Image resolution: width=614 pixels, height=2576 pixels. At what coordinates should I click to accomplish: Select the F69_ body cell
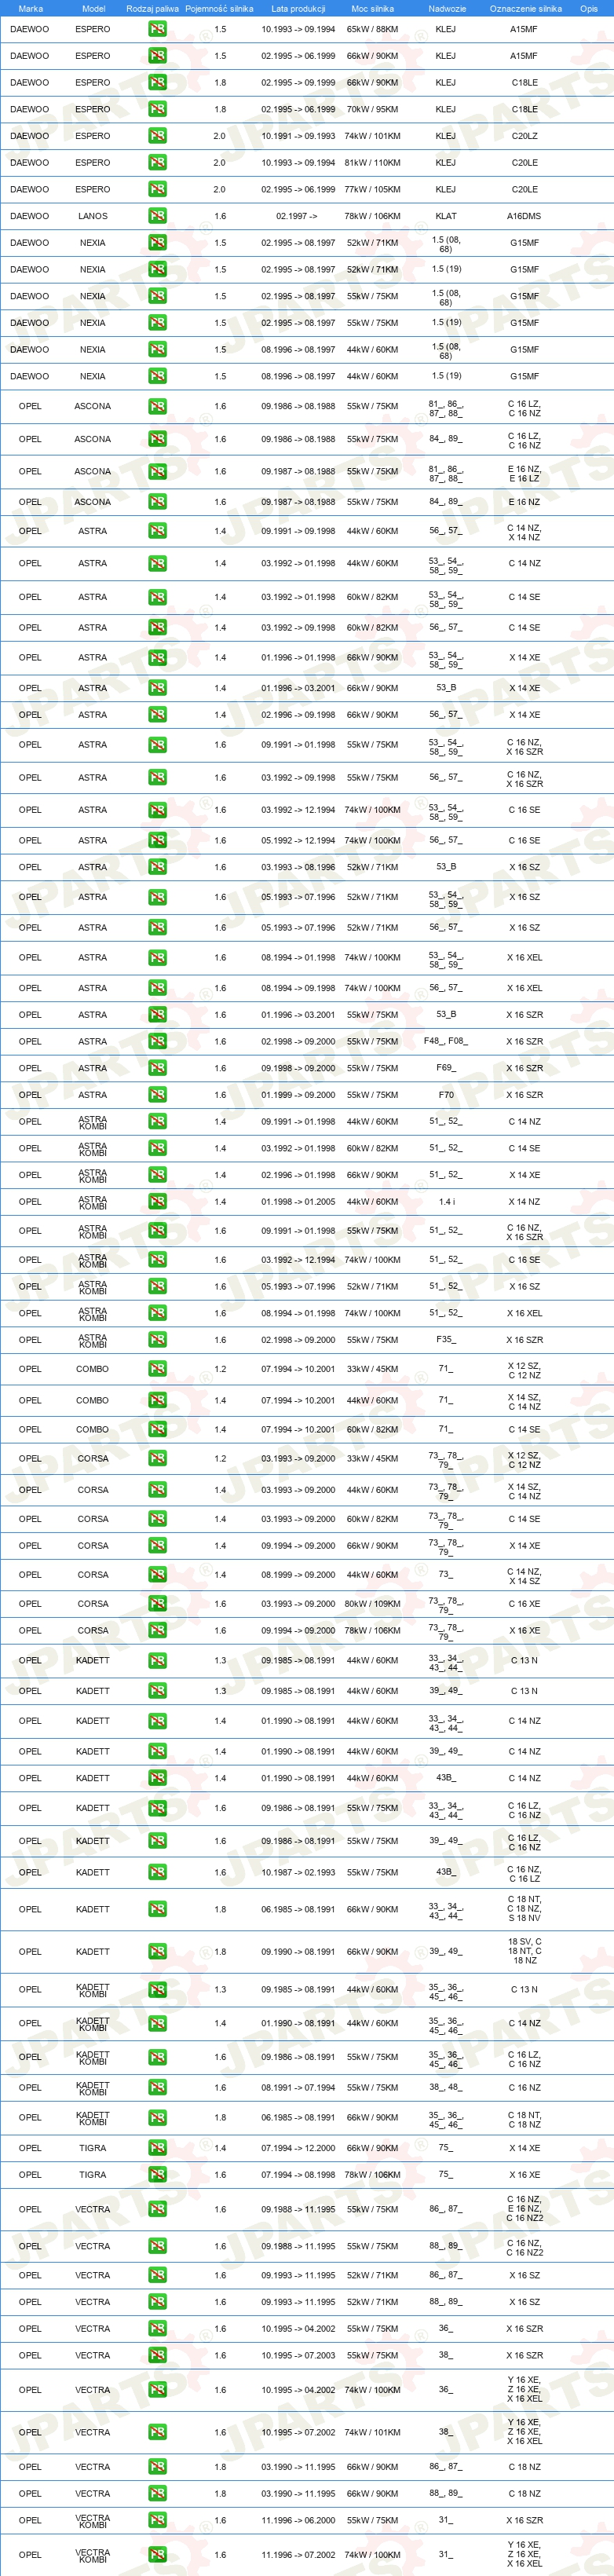tap(446, 1068)
